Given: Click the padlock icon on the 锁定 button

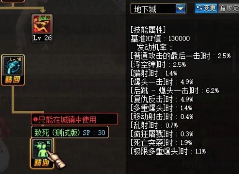Looking at the screenshot, I should click(x=223, y=8).
